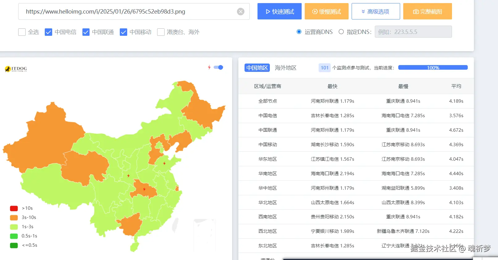Check the 港澳台、海外 checkbox
This screenshot has width=498, height=260.
pyautogui.click(x=161, y=32)
